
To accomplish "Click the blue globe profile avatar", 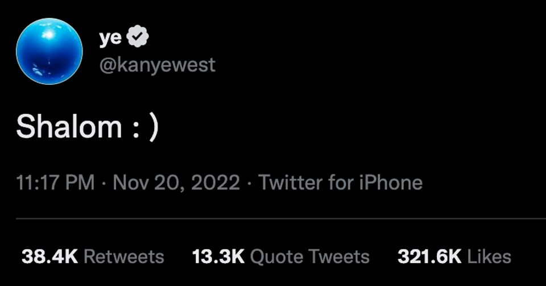I will point(49,51).
